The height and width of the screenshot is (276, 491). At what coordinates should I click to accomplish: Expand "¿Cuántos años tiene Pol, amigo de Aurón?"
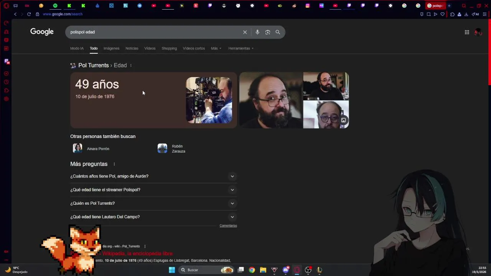153,176
